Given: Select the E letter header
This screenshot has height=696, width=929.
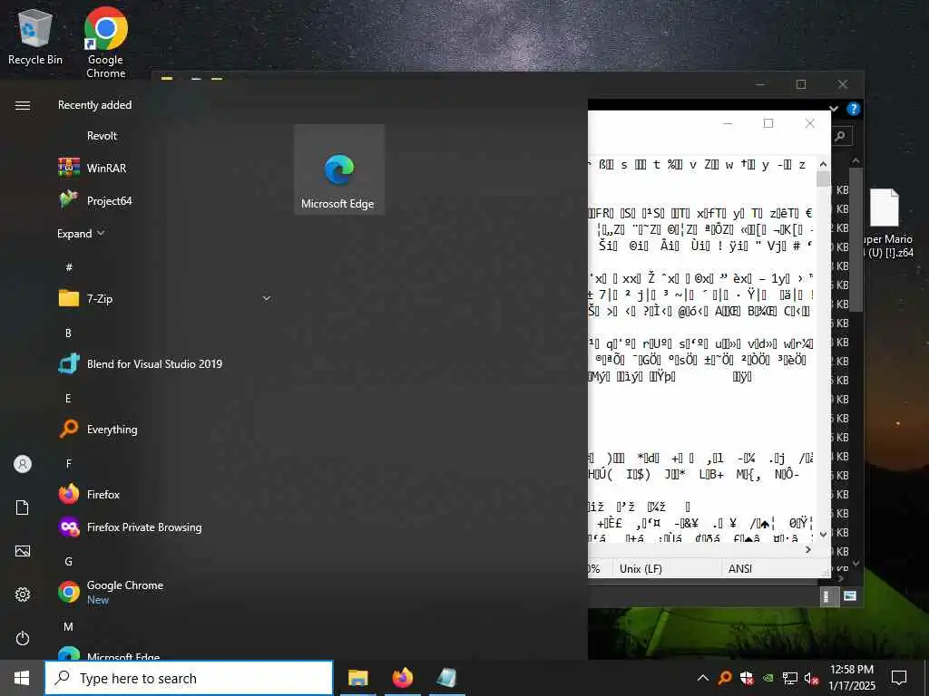Looking at the screenshot, I should coord(68,399).
